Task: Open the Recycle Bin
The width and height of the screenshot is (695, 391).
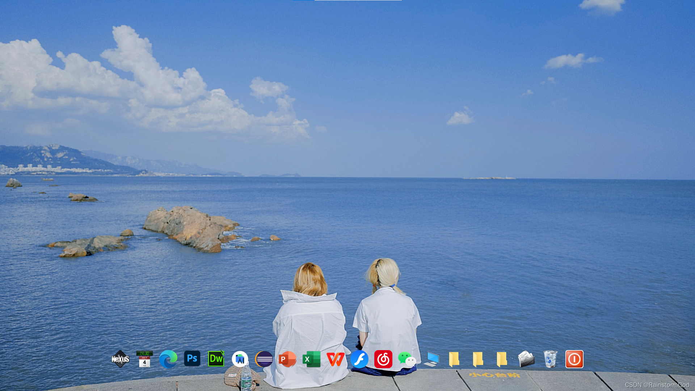Action: pos(550,359)
